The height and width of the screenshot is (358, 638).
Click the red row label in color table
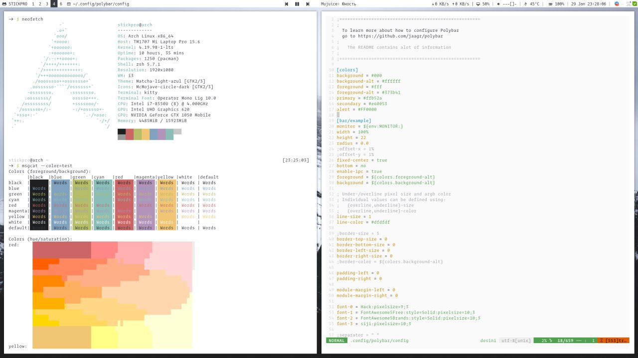[12, 205]
